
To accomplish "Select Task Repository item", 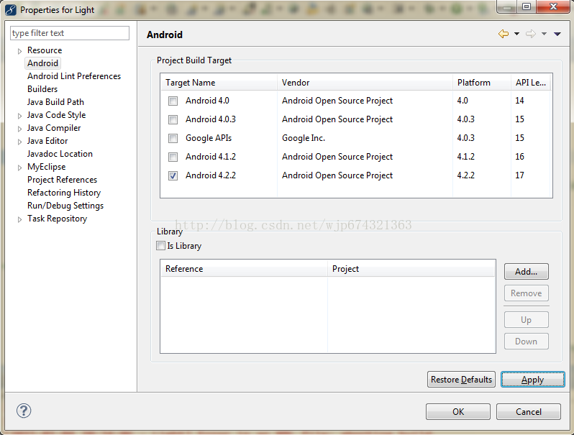I will tap(57, 219).
